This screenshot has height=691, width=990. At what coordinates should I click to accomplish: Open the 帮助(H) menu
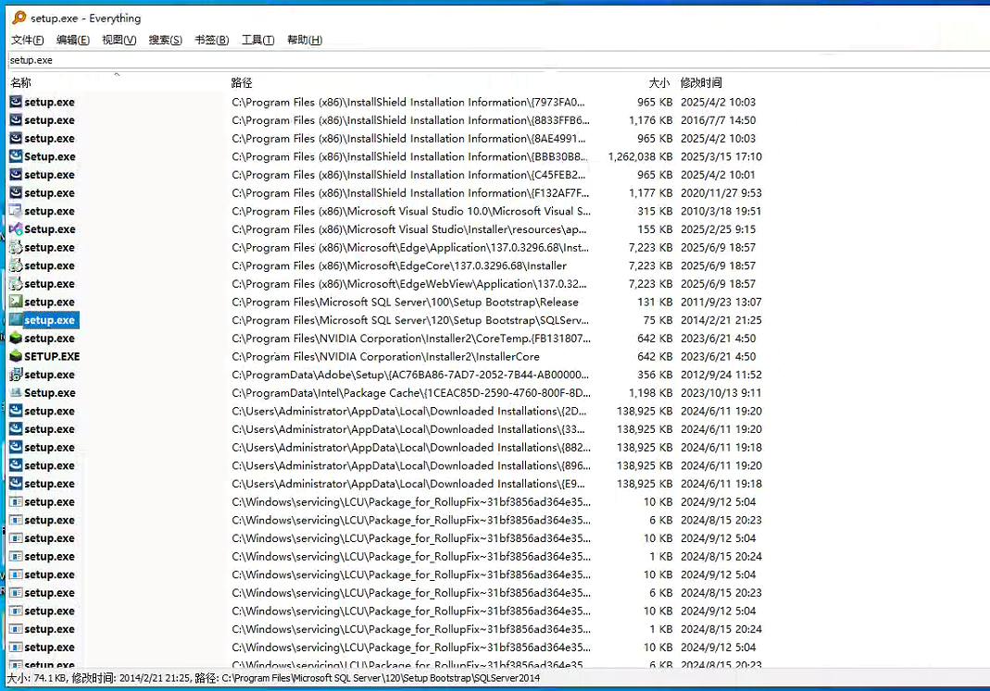click(x=305, y=40)
